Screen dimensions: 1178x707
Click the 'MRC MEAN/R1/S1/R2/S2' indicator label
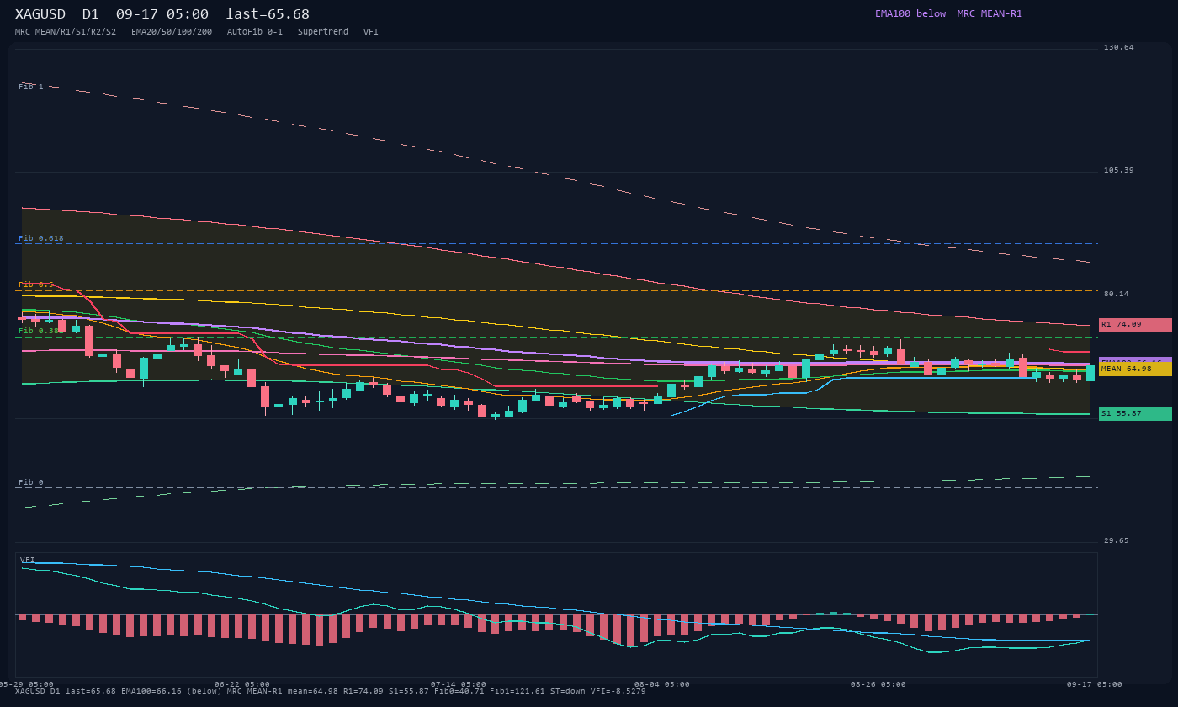(x=66, y=32)
